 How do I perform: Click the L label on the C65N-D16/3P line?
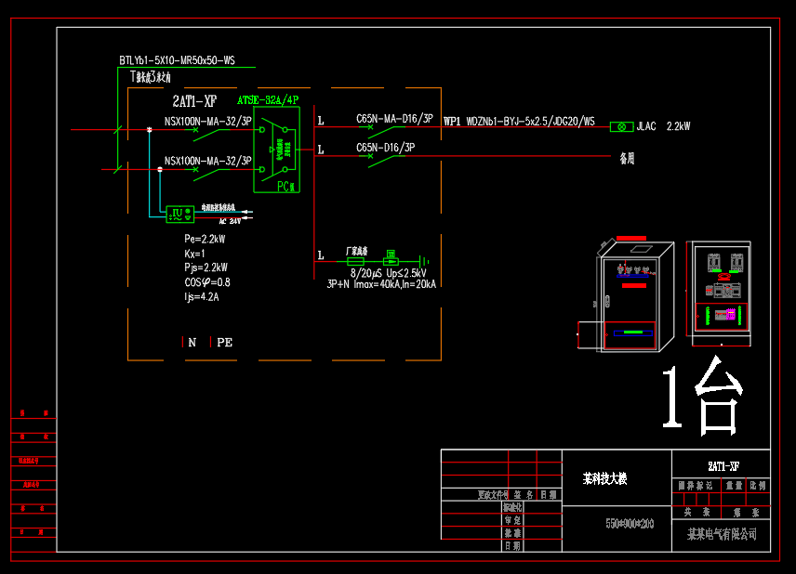click(321, 150)
